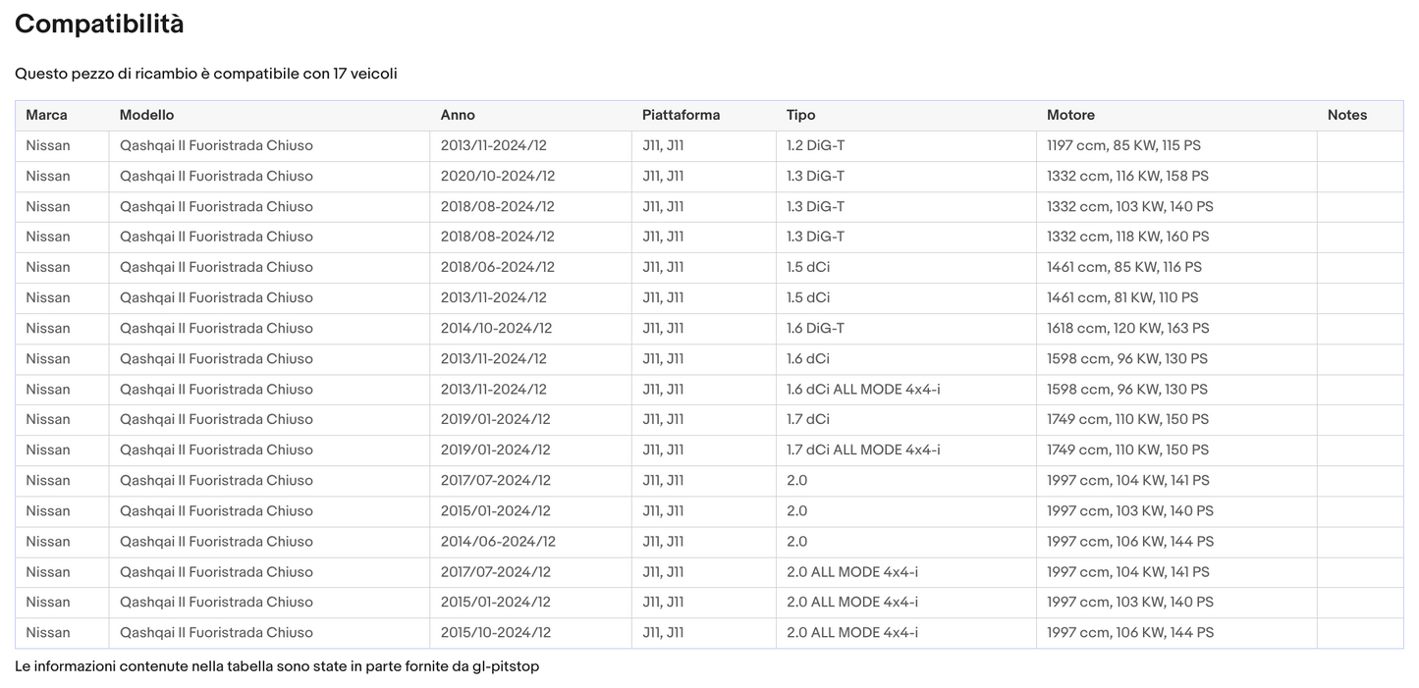The width and height of the screenshot is (1419, 688).
Task: Click the Marca column header
Action: click(46, 115)
